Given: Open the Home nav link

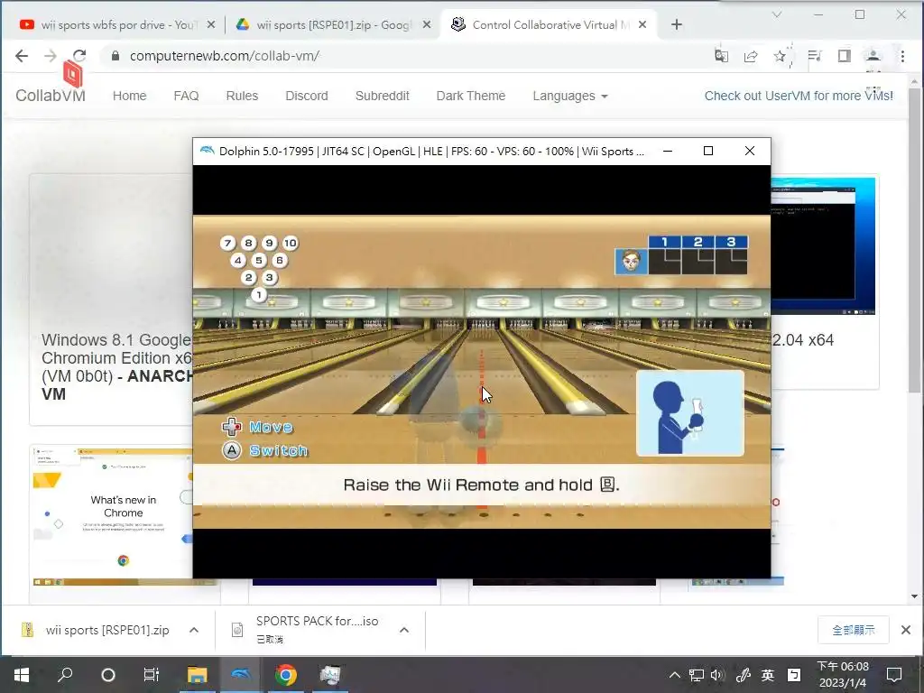Looking at the screenshot, I should coord(129,96).
